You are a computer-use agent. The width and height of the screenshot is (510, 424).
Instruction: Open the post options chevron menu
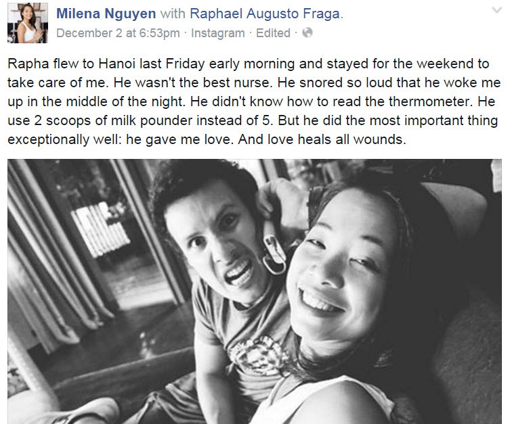[496, 11]
